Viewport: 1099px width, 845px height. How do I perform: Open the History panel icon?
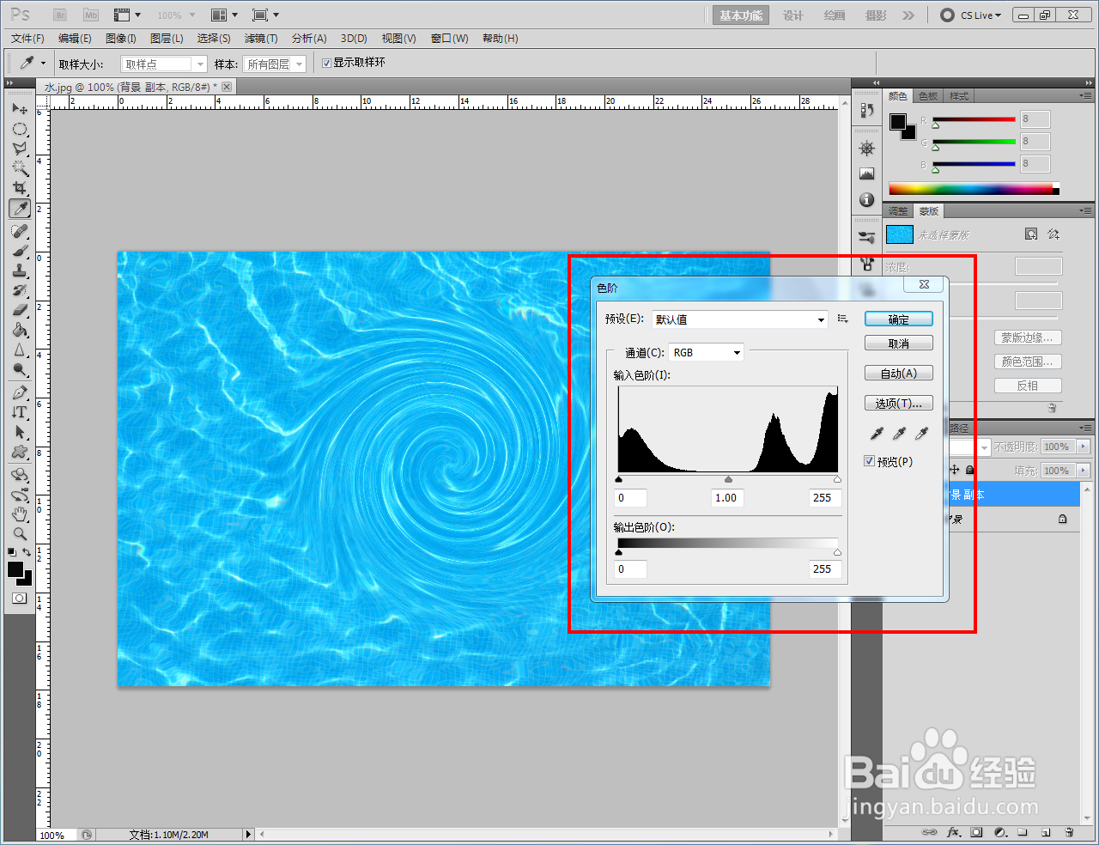click(x=867, y=110)
